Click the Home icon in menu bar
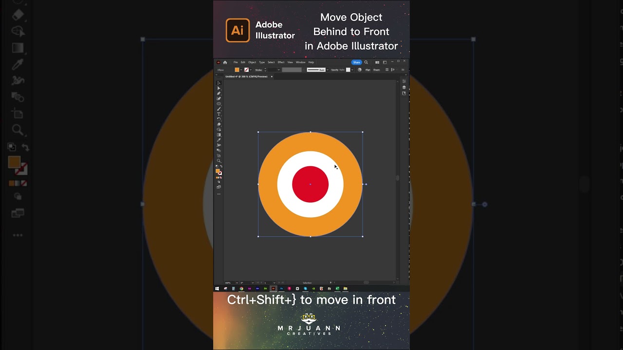 pos(225,62)
